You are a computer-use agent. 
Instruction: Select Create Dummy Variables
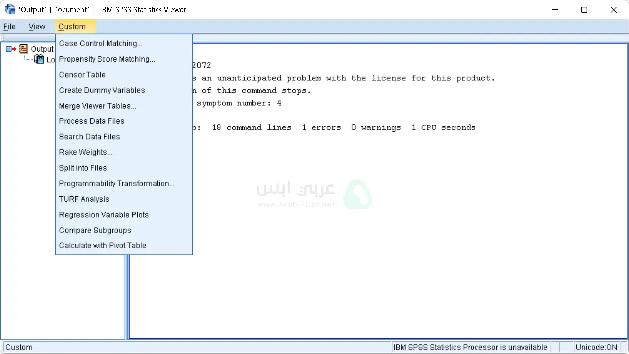[x=102, y=90]
